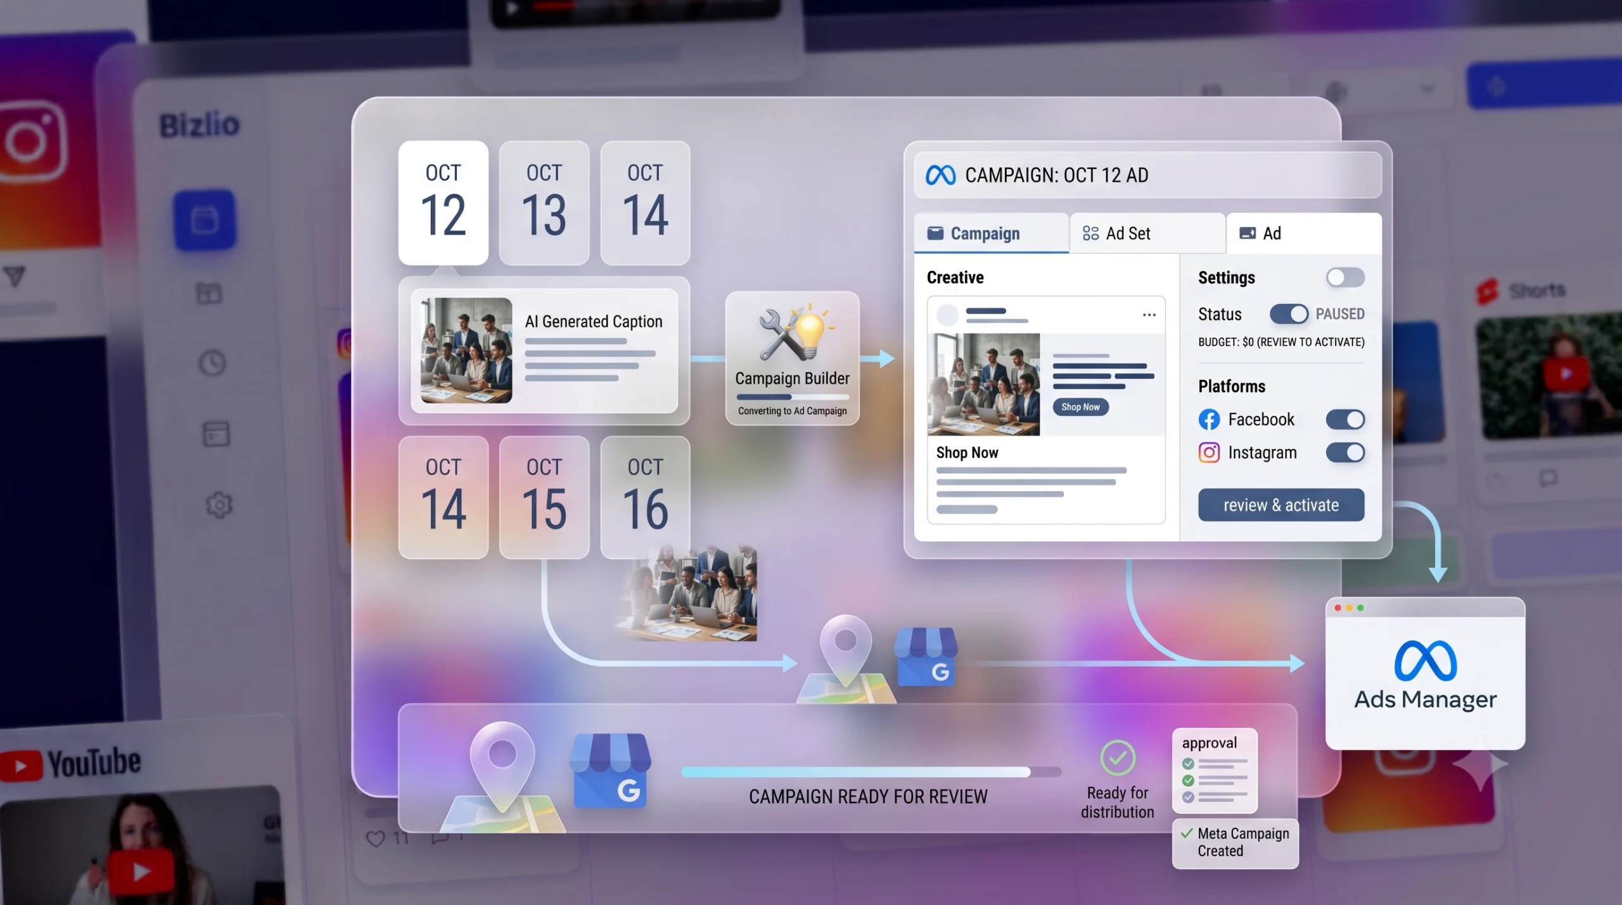The height and width of the screenshot is (905, 1622).
Task: Toggle the Status switch next to PAUSED
Action: pos(1289,314)
